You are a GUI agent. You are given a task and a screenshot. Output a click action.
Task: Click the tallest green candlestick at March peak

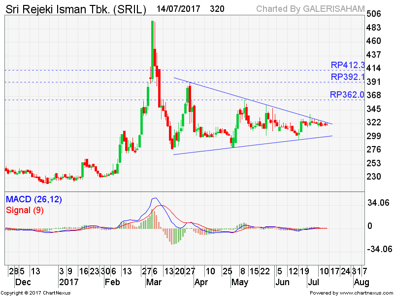[x=152, y=49]
